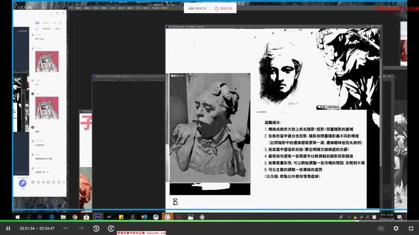Image resolution: width=419 pixels, height=235 pixels.
Task: Open Windows taskbar search
Action: coord(29,217)
